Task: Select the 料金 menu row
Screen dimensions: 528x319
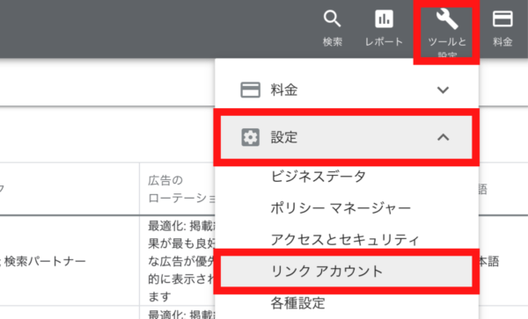Action: pyautogui.click(x=347, y=90)
